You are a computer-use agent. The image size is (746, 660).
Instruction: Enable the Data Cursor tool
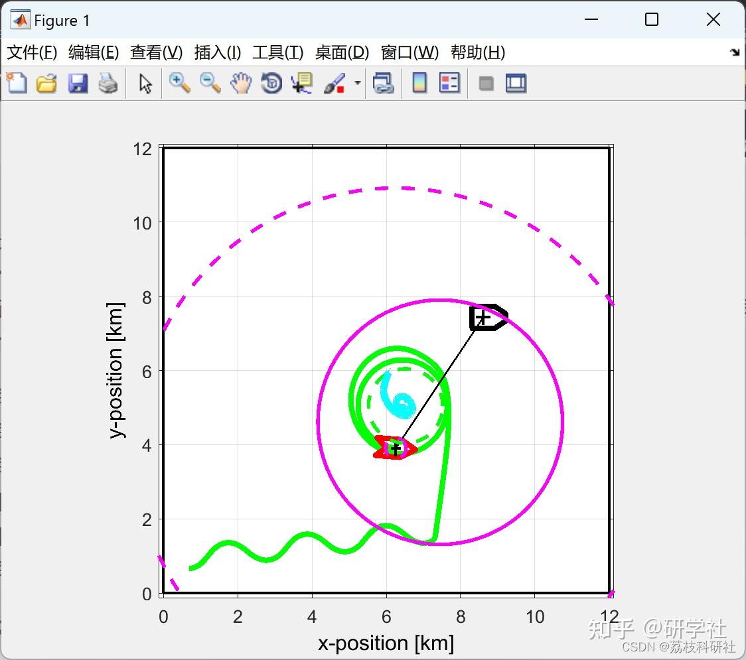[302, 83]
